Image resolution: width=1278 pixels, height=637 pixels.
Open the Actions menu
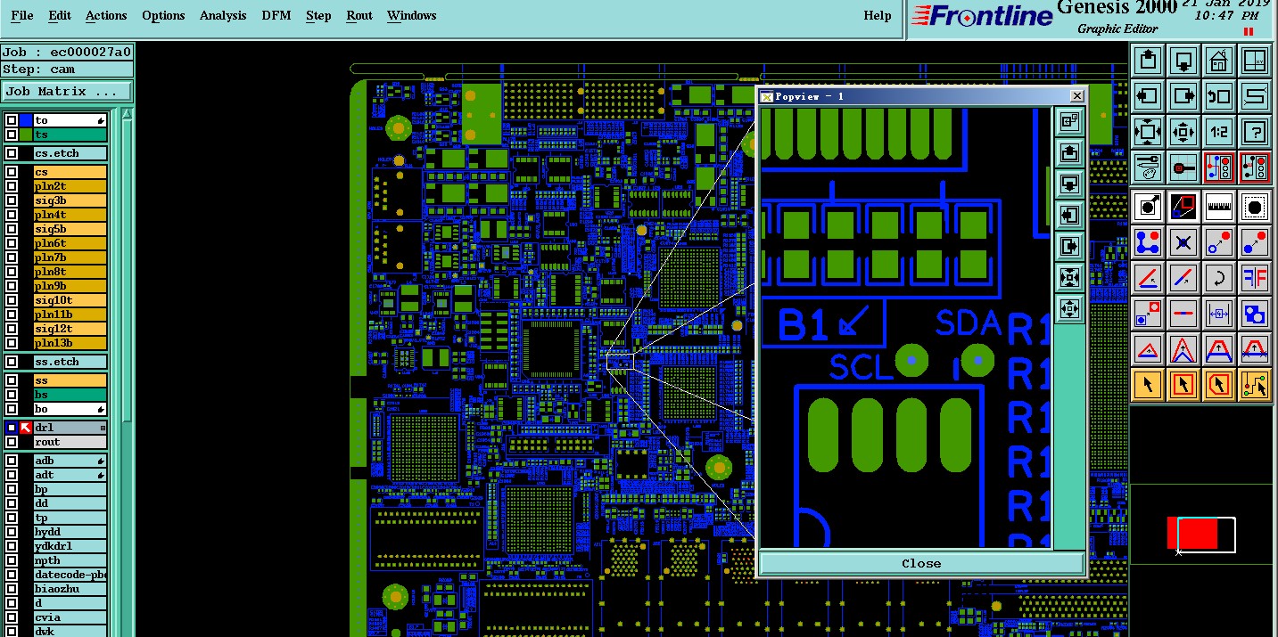pos(106,15)
